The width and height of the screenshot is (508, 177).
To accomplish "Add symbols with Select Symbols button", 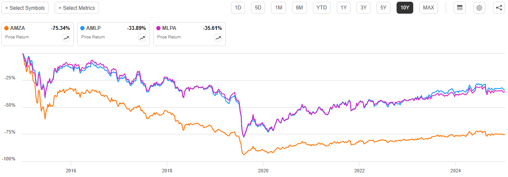I will 25,8.
